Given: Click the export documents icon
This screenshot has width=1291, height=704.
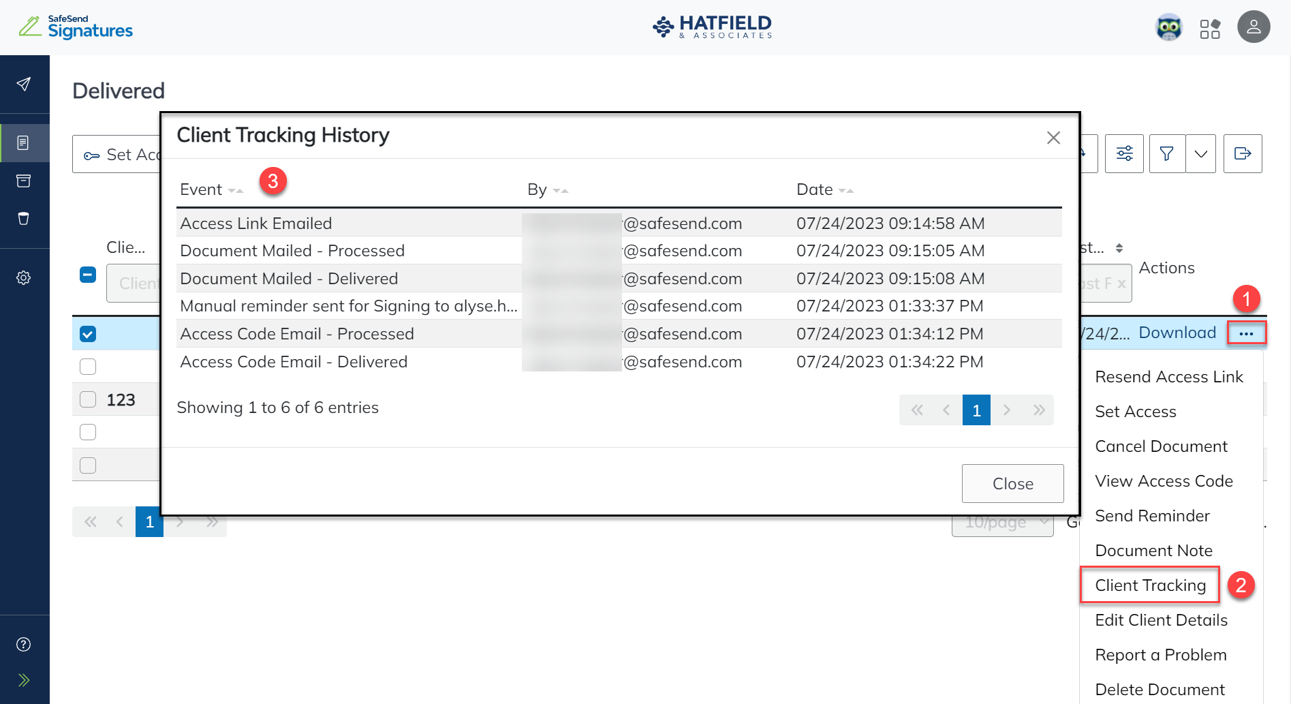Looking at the screenshot, I should point(1243,153).
